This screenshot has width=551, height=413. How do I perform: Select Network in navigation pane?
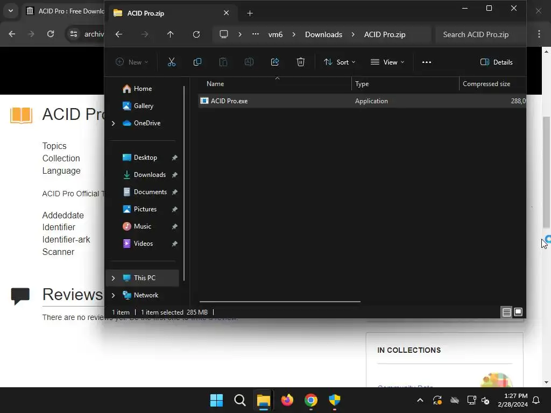[x=145, y=295]
